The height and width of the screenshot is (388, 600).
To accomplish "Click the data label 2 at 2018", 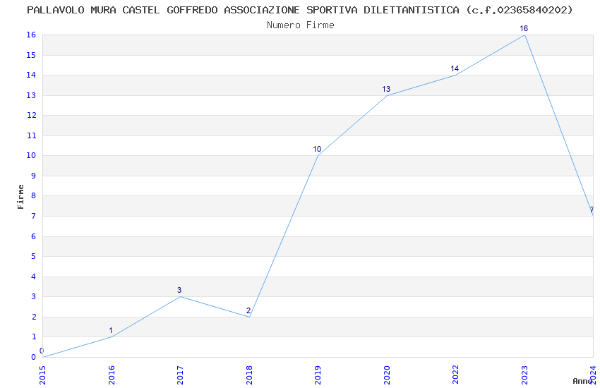I will click(248, 310).
